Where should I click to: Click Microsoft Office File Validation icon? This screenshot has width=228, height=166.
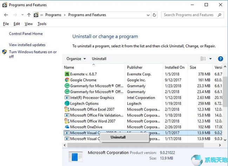pos(67,115)
